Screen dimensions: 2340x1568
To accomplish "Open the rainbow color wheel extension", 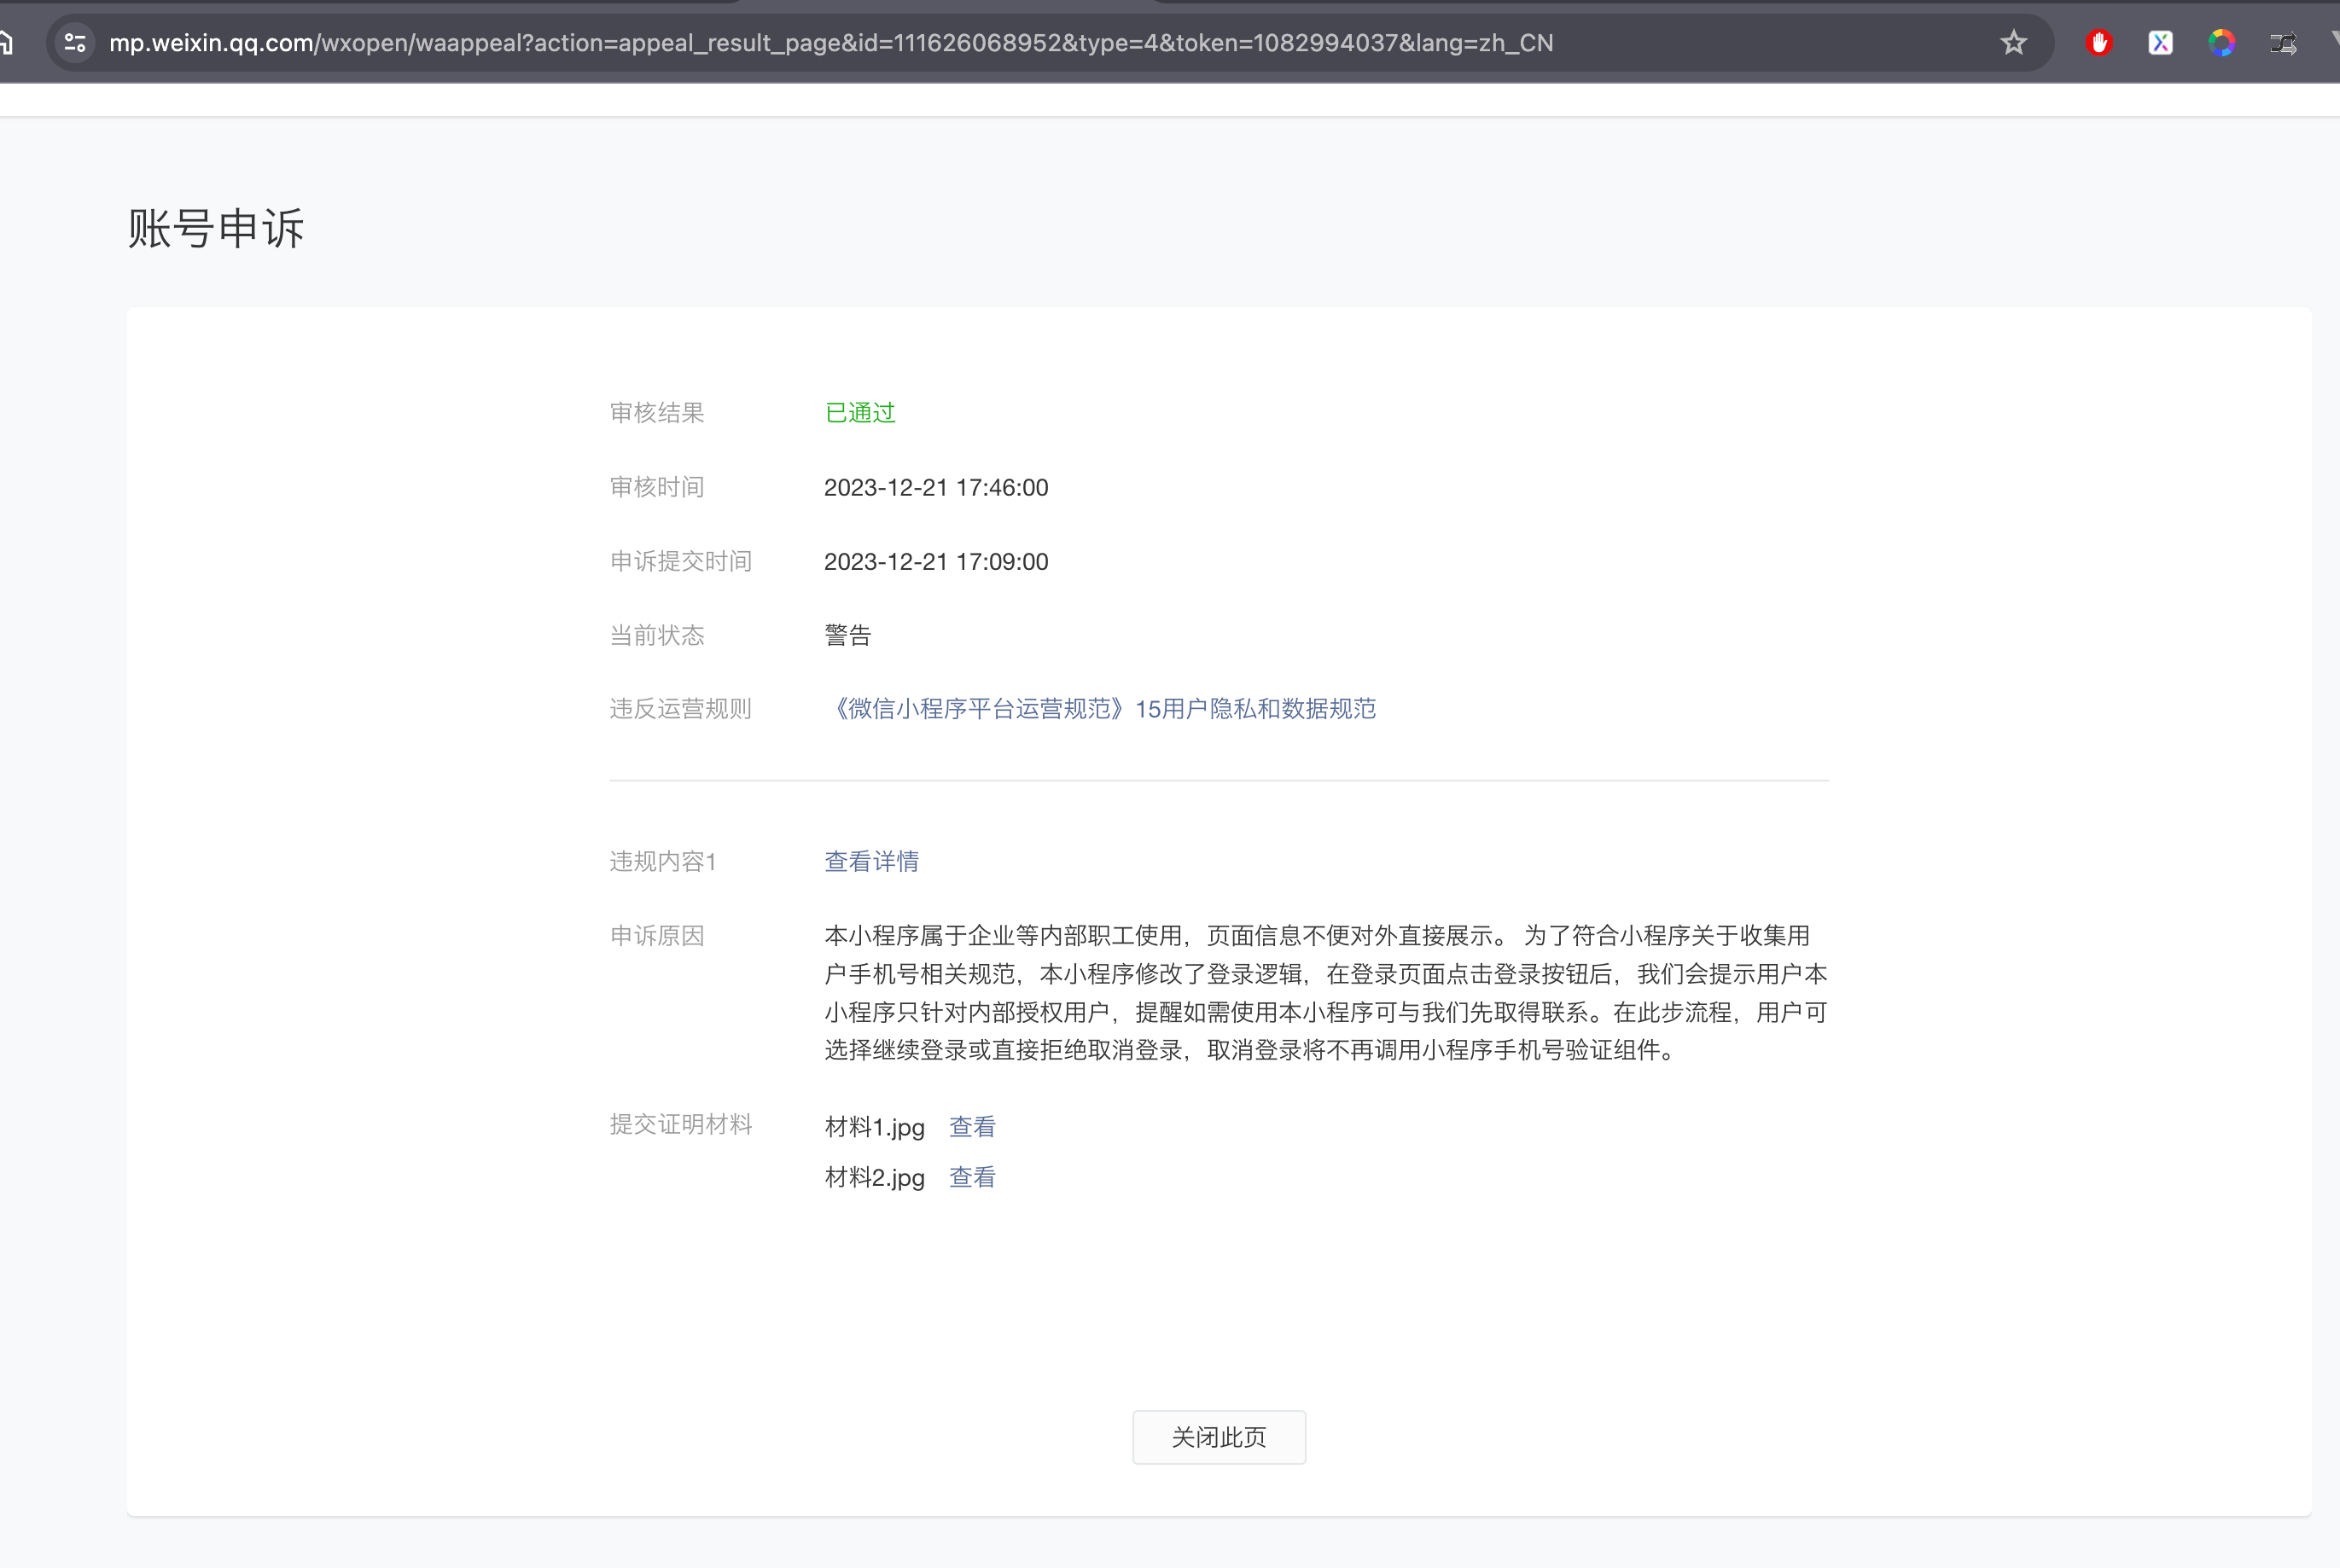I will [2221, 43].
